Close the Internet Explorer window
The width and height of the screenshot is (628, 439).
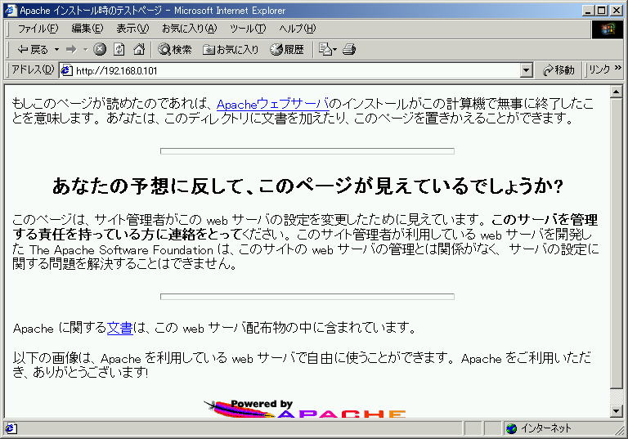[617, 11]
